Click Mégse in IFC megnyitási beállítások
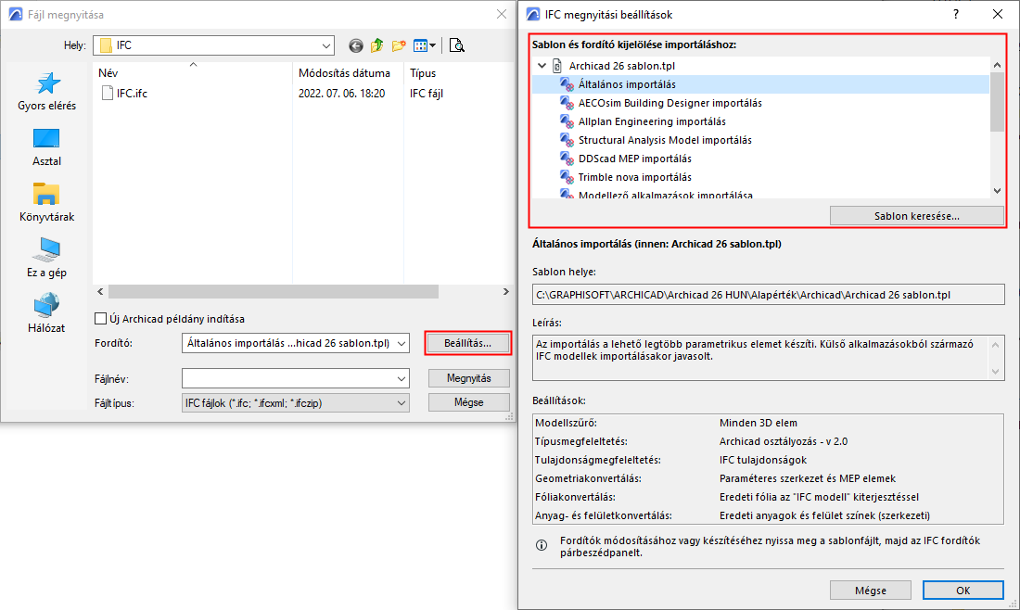 click(871, 591)
